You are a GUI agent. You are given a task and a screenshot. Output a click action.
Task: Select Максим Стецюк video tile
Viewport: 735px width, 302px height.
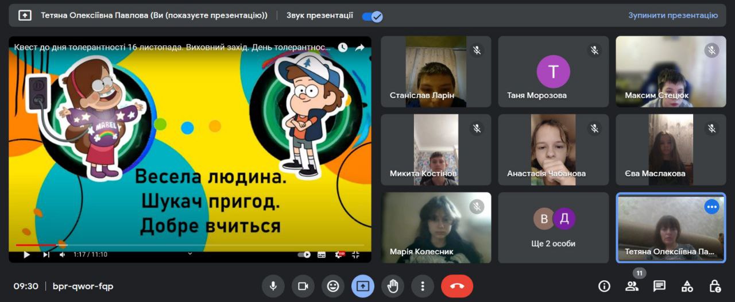(671, 72)
